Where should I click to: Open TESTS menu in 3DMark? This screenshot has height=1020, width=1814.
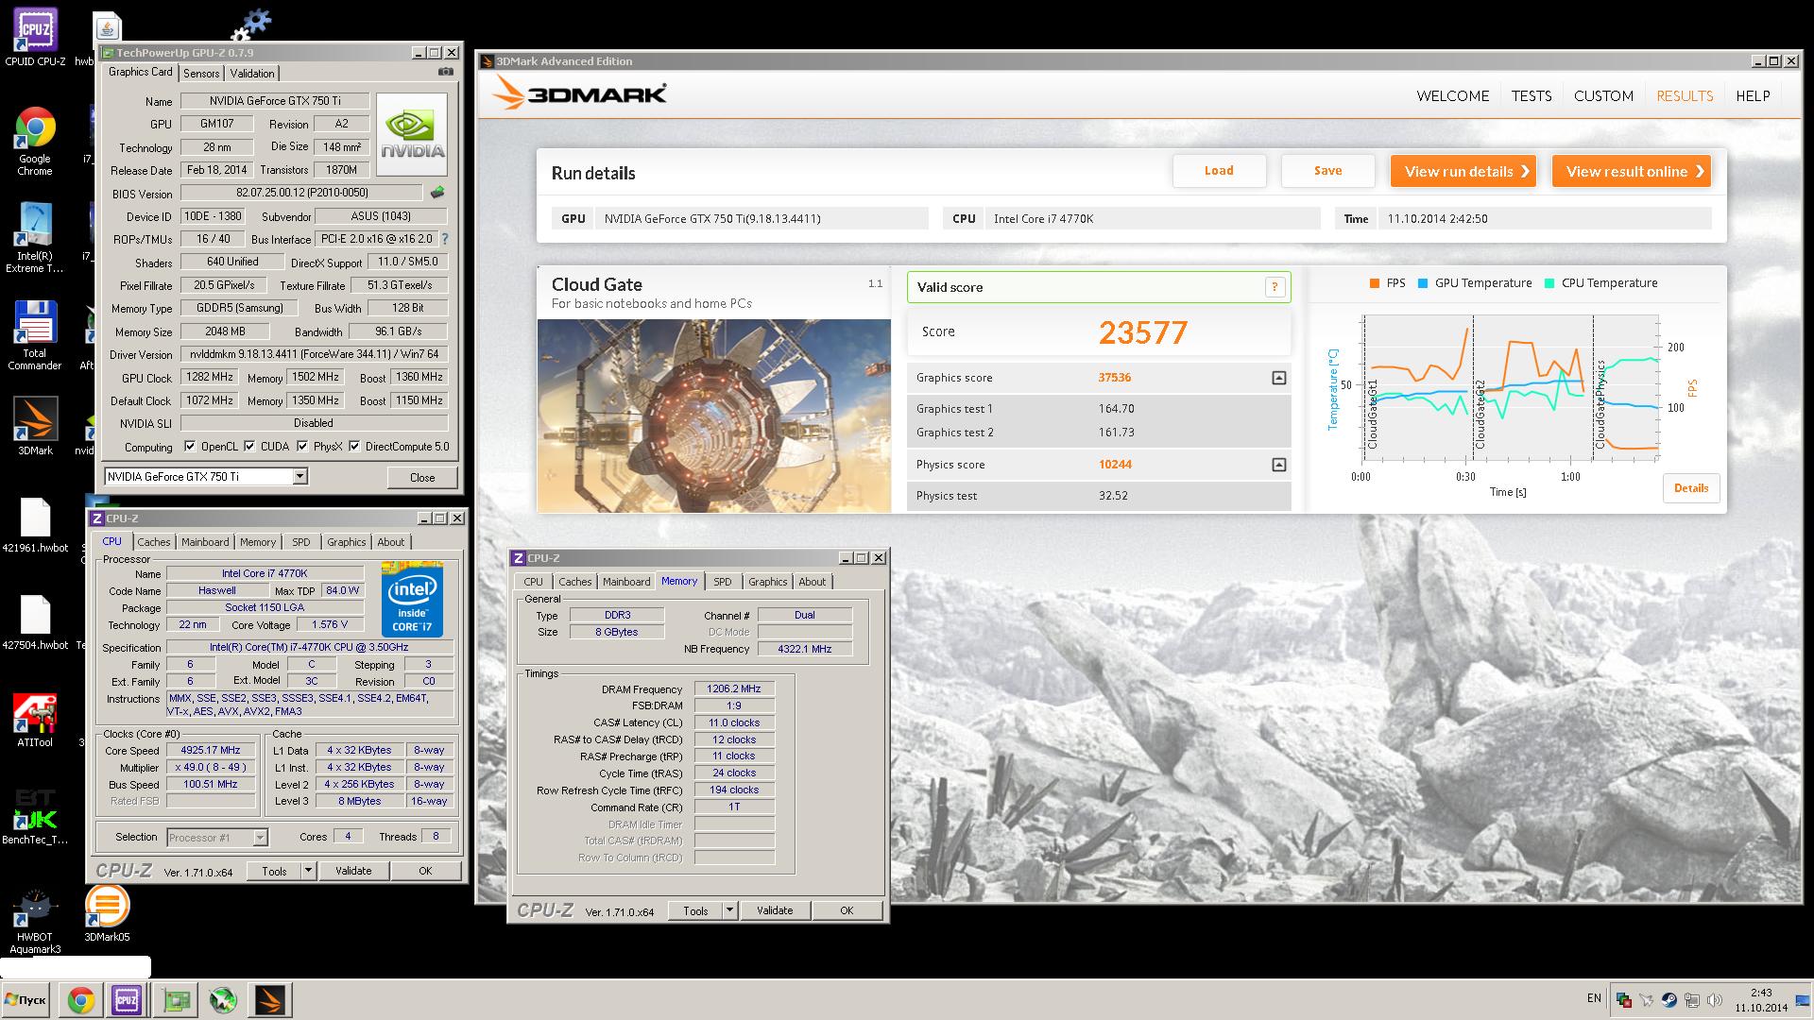coord(1532,96)
